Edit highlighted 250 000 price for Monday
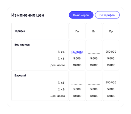The height and width of the screenshot is (114, 131). click(77, 52)
